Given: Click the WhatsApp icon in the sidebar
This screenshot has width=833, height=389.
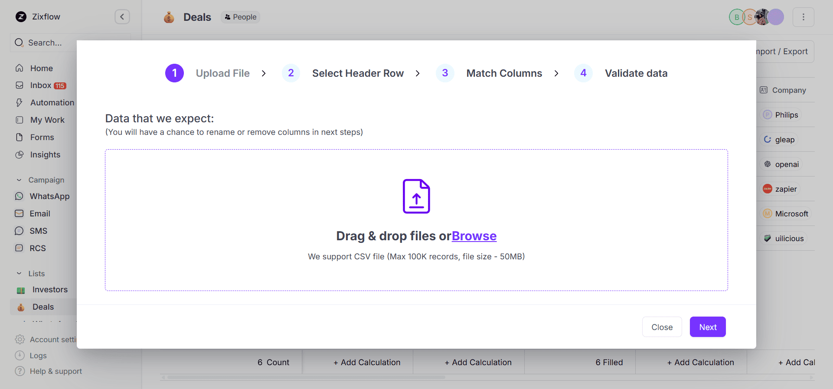Looking at the screenshot, I should 19,196.
